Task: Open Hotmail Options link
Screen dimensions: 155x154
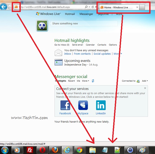Action: tap(113, 45)
